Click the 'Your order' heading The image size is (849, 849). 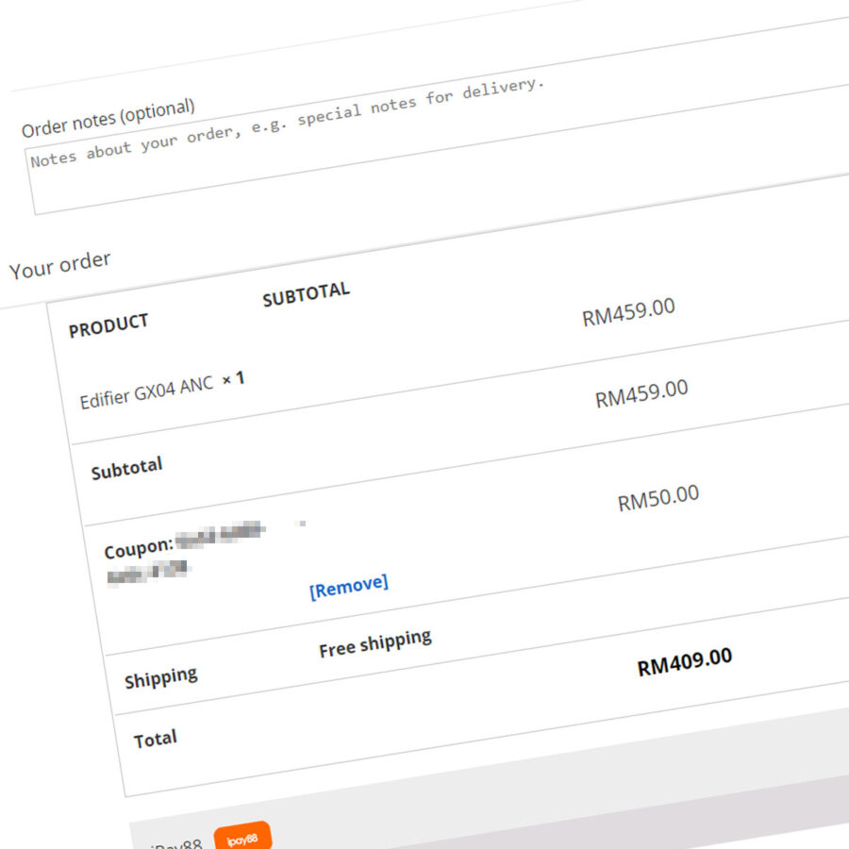tap(60, 265)
